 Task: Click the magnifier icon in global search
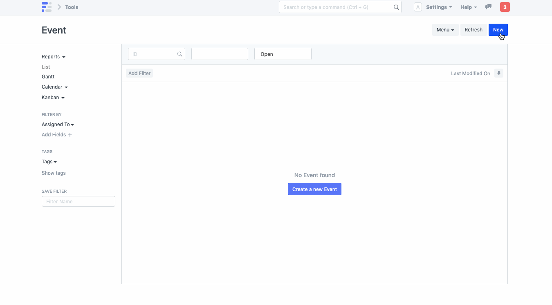(396, 7)
